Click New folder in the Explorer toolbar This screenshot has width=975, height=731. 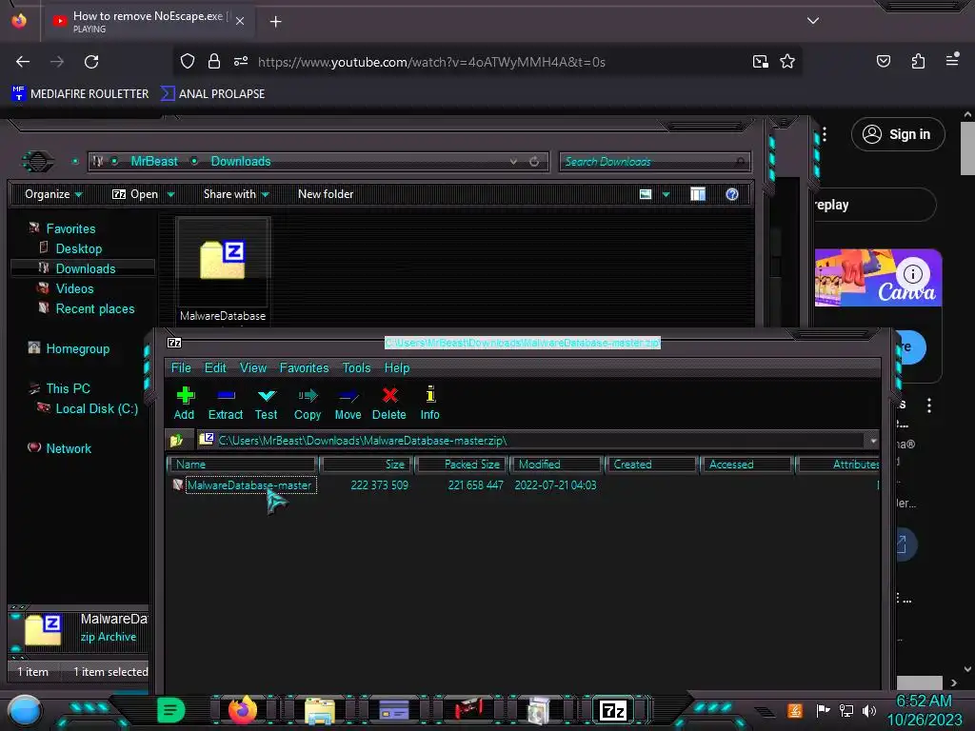tap(326, 194)
